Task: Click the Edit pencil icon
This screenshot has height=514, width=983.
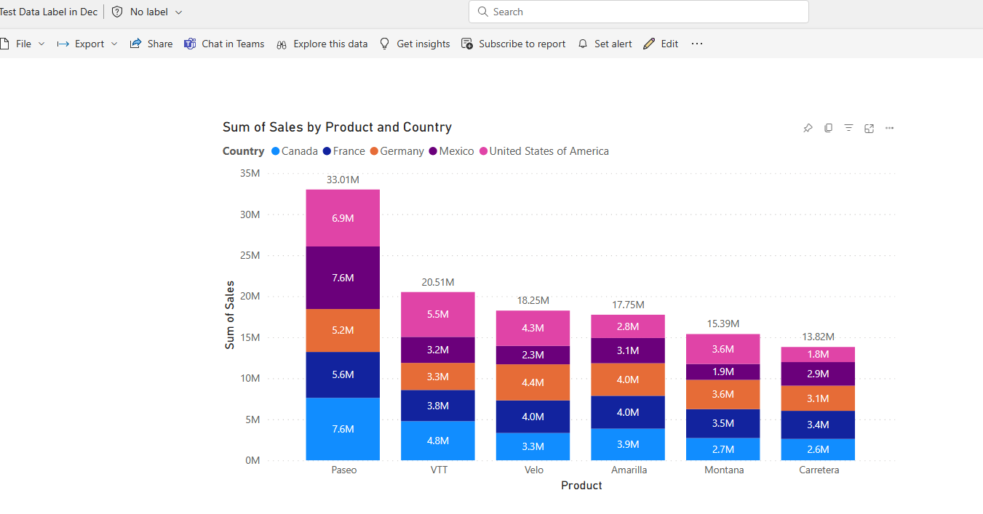Action: click(x=649, y=44)
